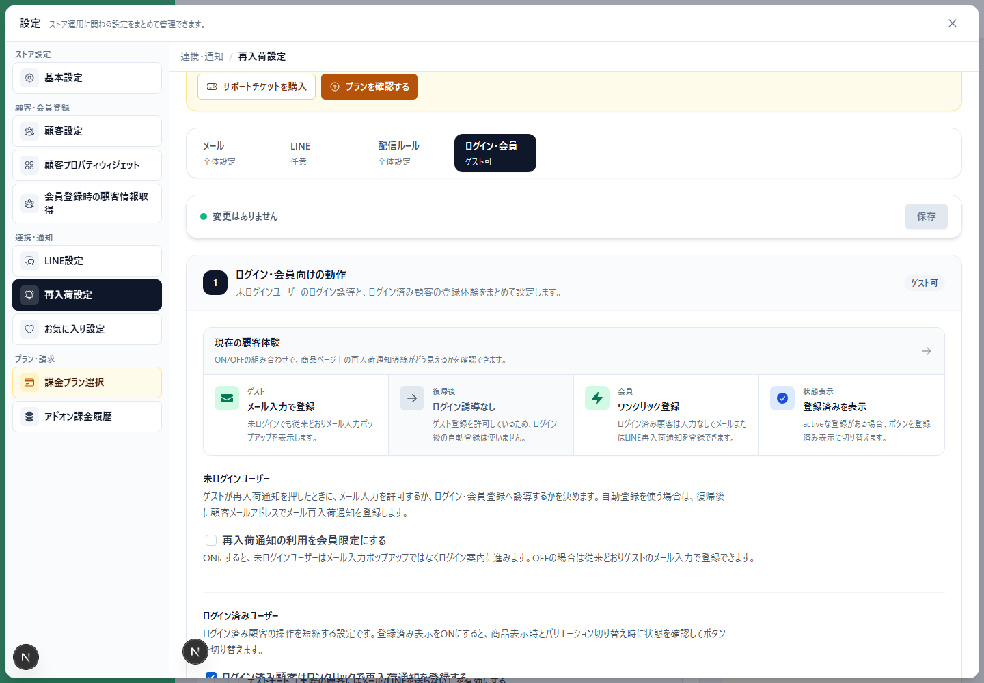Click the stack icon beside アドオン課金履歴
Image resolution: width=984 pixels, height=683 pixels.
pyautogui.click(x=29, y=417)
